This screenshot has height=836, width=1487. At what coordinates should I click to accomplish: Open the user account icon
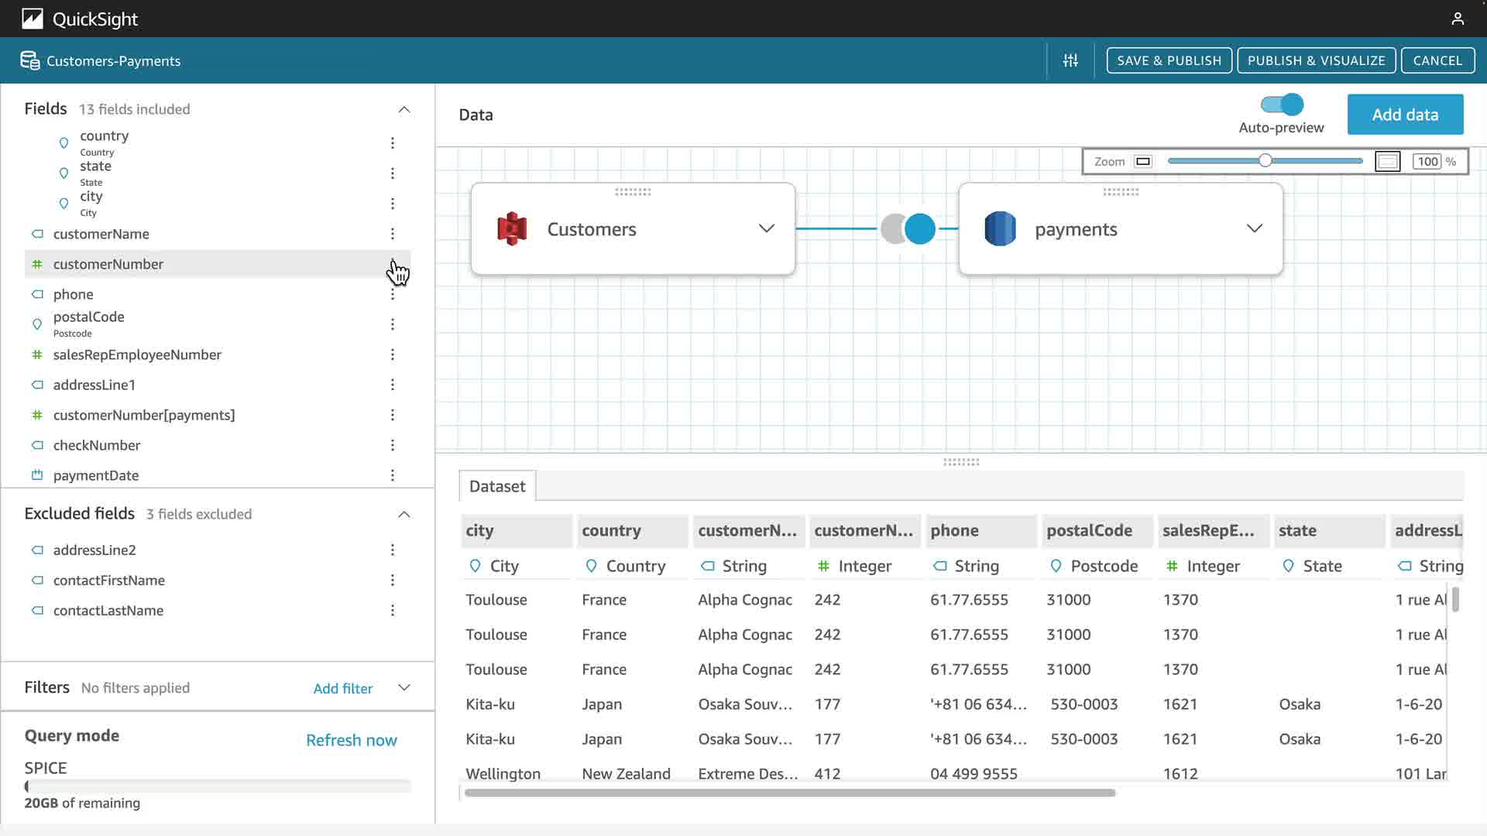(x=1458, y=19)
